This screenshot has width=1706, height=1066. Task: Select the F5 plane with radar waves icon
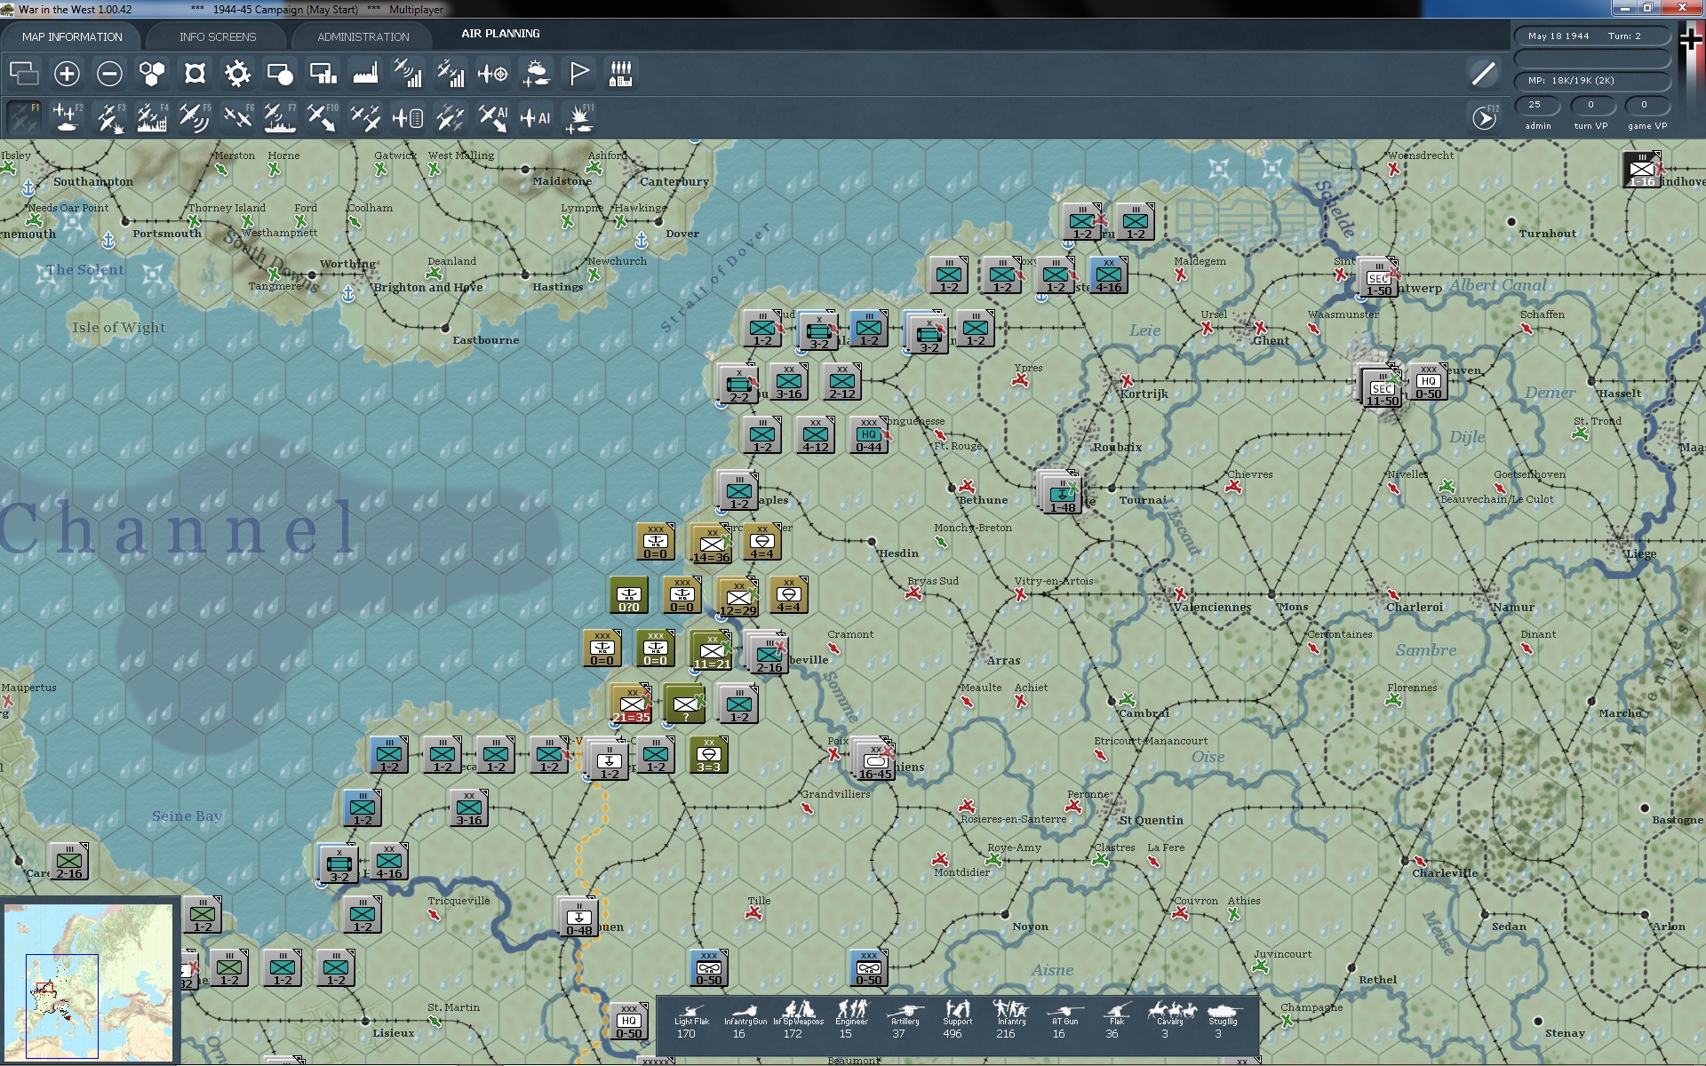coord(195,117)
